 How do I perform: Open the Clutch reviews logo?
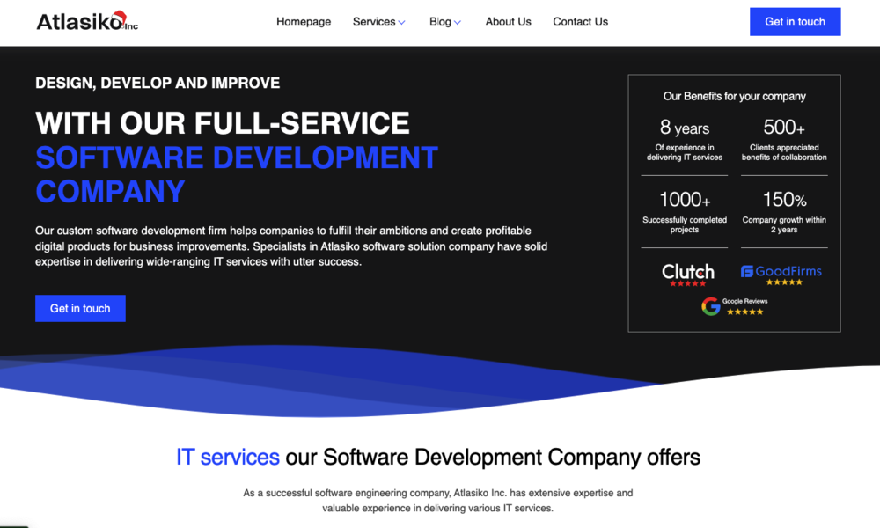tap(687, 271)
